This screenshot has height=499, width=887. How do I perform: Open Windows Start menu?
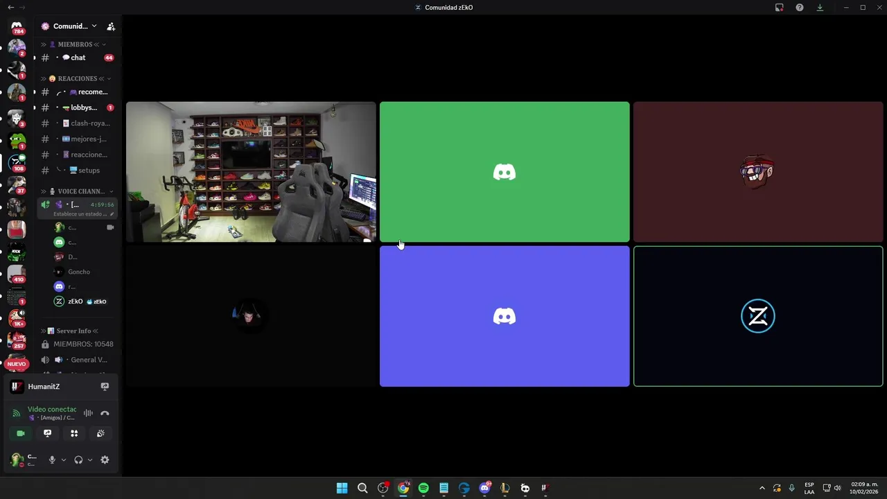pyautogui.click(x=342, y=488)
